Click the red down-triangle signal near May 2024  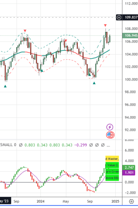(x=66, y=41)
